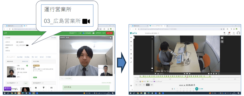This screenshot has height=96, width=244.
Task: Toggle the 測定値アラート音 switch
Action: [84, 33]
